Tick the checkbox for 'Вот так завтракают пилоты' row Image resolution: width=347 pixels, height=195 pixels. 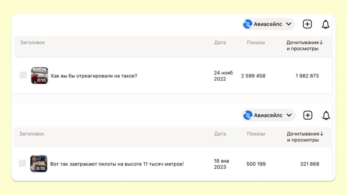point(22,163)
